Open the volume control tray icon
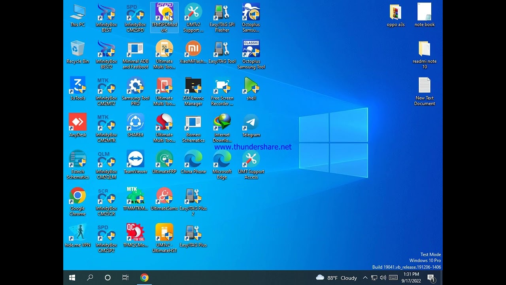Screen dimensions: 506x285 (x=383, y=277)
